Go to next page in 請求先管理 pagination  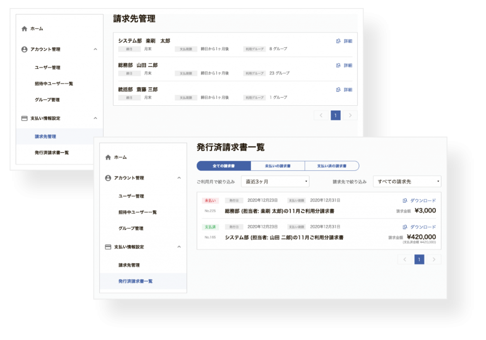(x=350, y=116)
